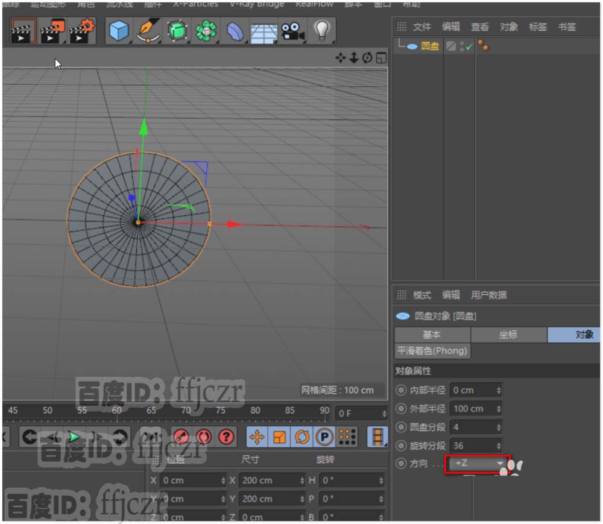Click stepper arrows of 0 F frame field
The height and width of the screenshot is (524, 603).
click(x=384, y=414)
